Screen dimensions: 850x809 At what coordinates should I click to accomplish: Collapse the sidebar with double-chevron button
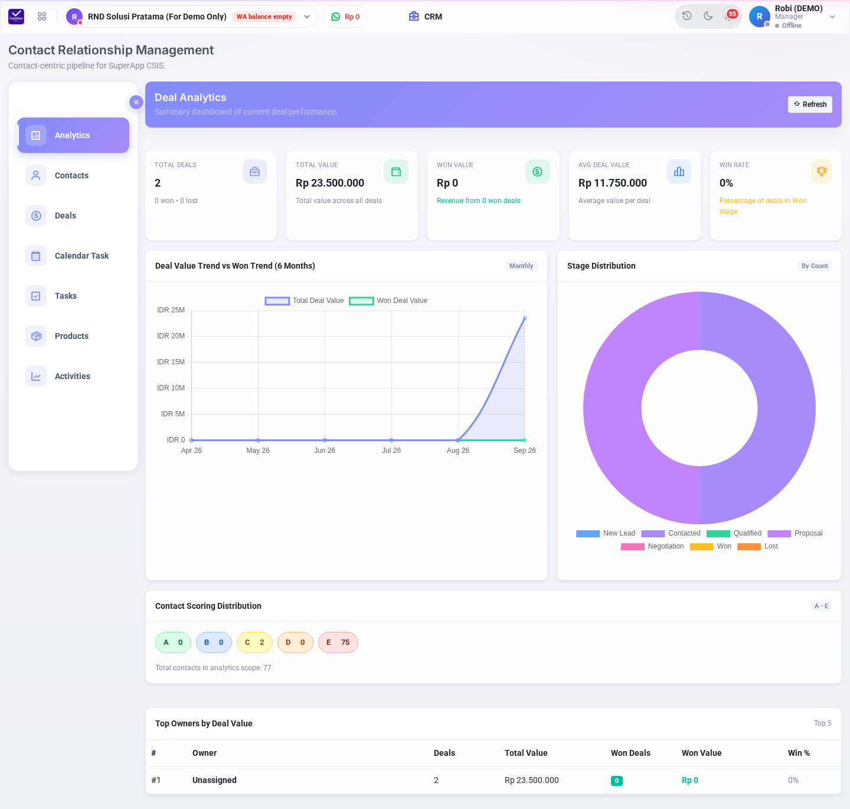tap(136, 102)
